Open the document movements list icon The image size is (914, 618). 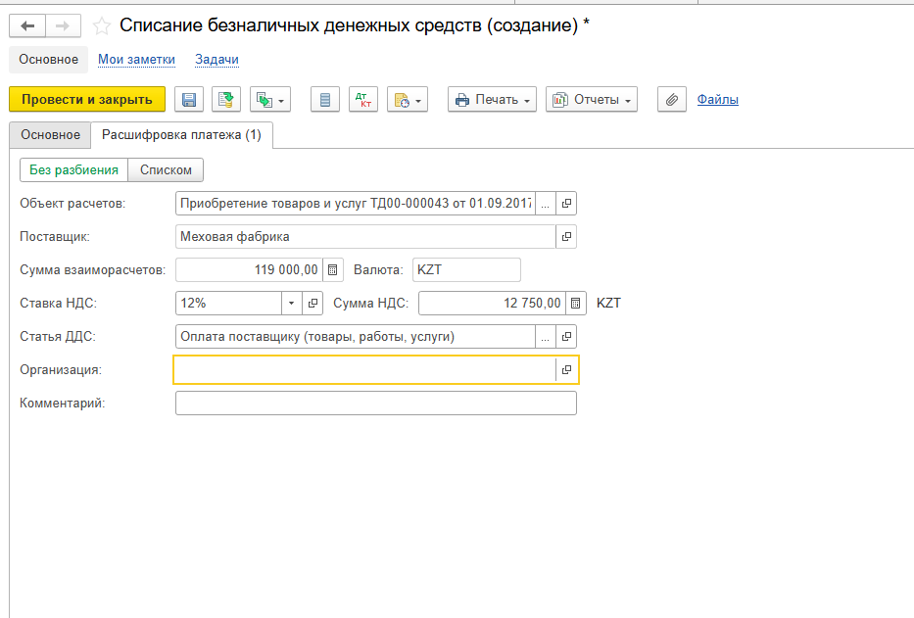325,99
